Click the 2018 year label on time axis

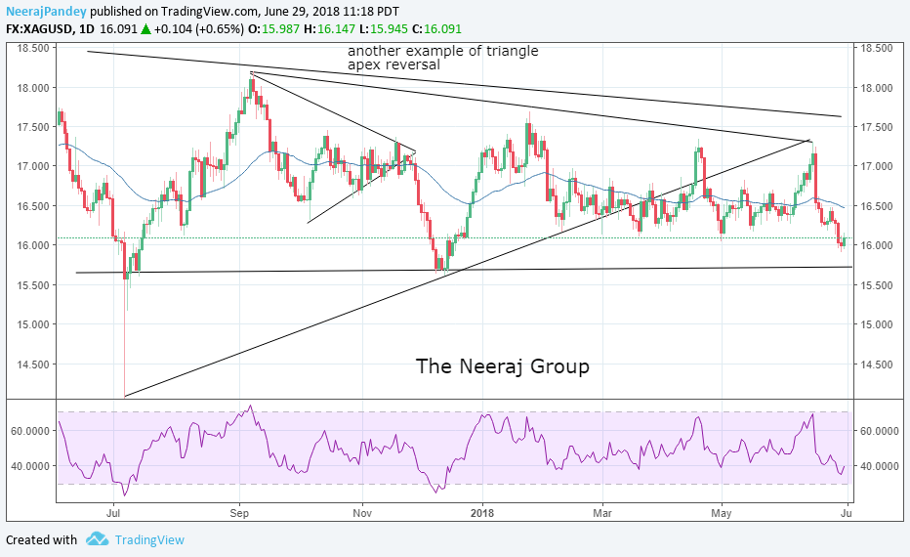tap(482, 513)
